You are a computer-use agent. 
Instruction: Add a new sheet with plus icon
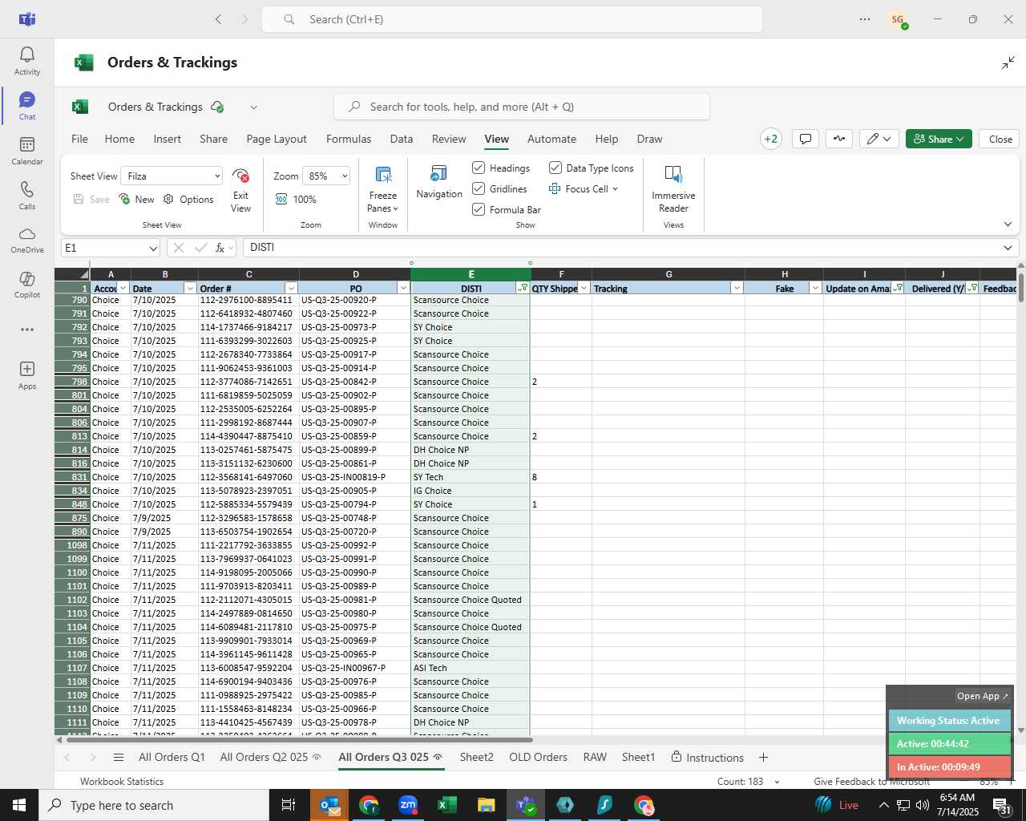pos(763,757)
